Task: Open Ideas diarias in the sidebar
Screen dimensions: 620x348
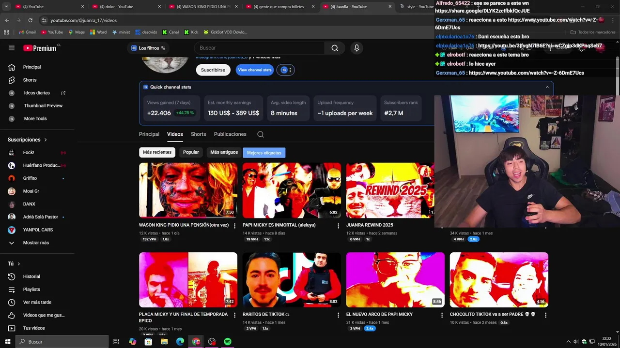Action: coord(37,93)
